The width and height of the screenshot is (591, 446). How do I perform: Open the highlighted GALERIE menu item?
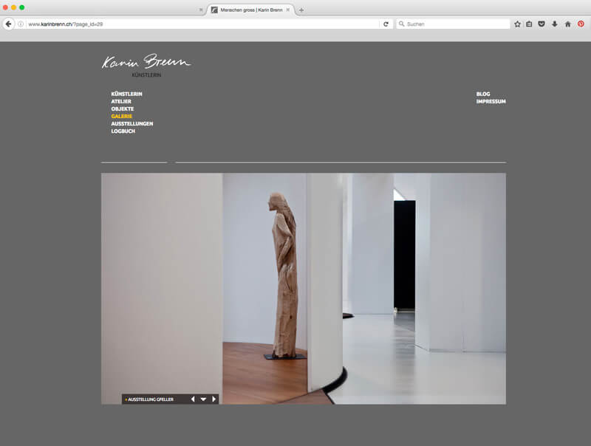[122, 116]
